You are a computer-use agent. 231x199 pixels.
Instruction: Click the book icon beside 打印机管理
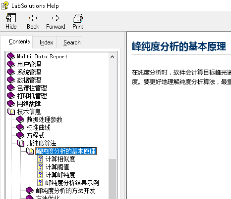click(11, 96)
